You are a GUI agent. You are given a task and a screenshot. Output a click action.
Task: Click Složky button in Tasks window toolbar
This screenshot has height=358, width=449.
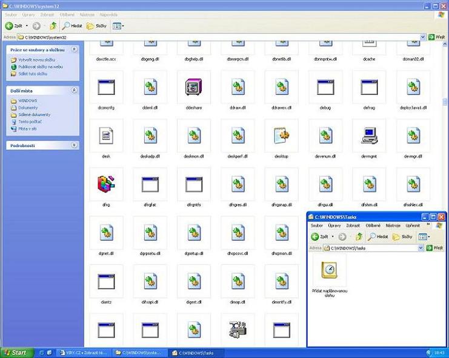402,236
